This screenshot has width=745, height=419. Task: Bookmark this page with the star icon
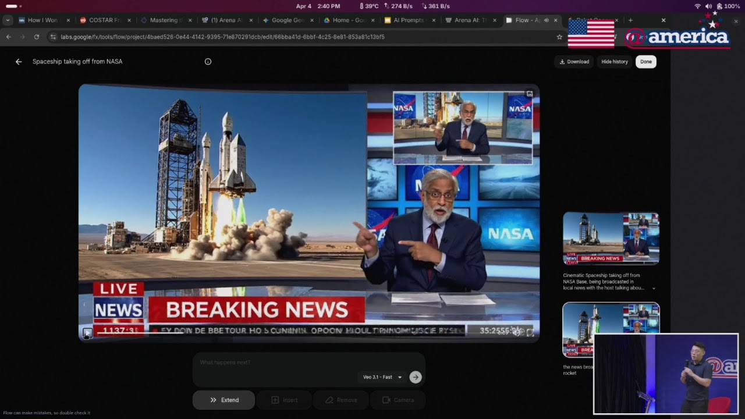(559, 37)
